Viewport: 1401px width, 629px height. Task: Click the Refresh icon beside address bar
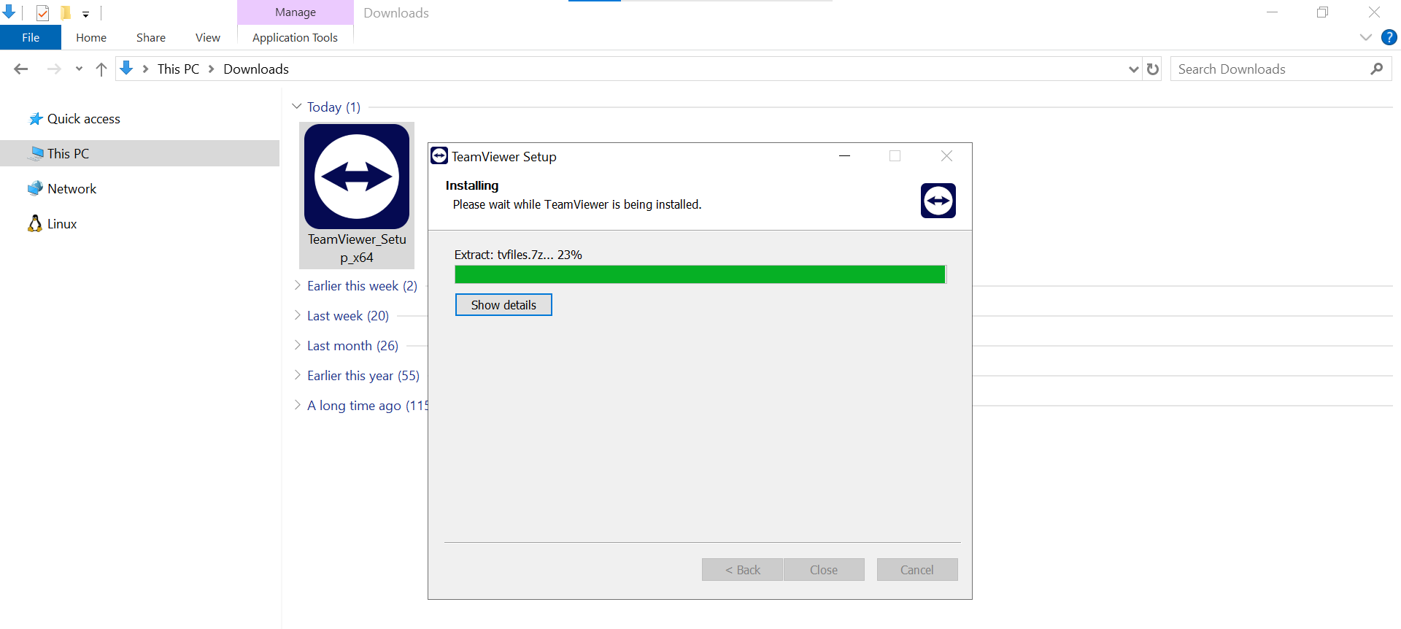tap(1153, 69)
